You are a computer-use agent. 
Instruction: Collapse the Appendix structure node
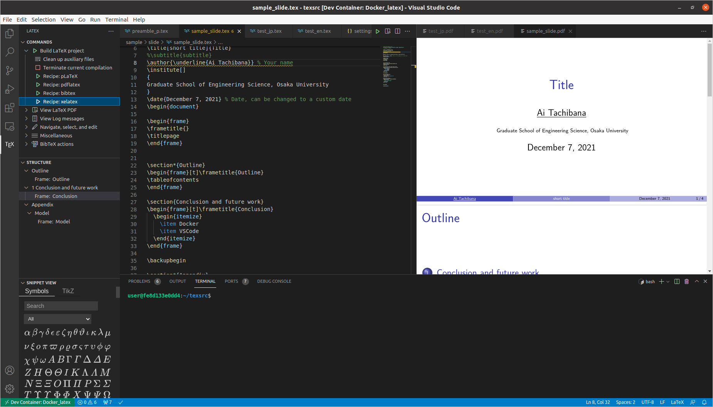point(26,204)
